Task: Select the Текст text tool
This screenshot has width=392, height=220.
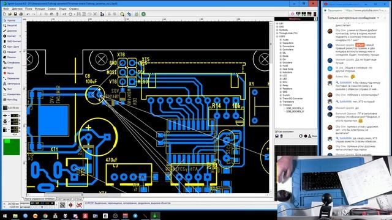Action: click(12, 68)
